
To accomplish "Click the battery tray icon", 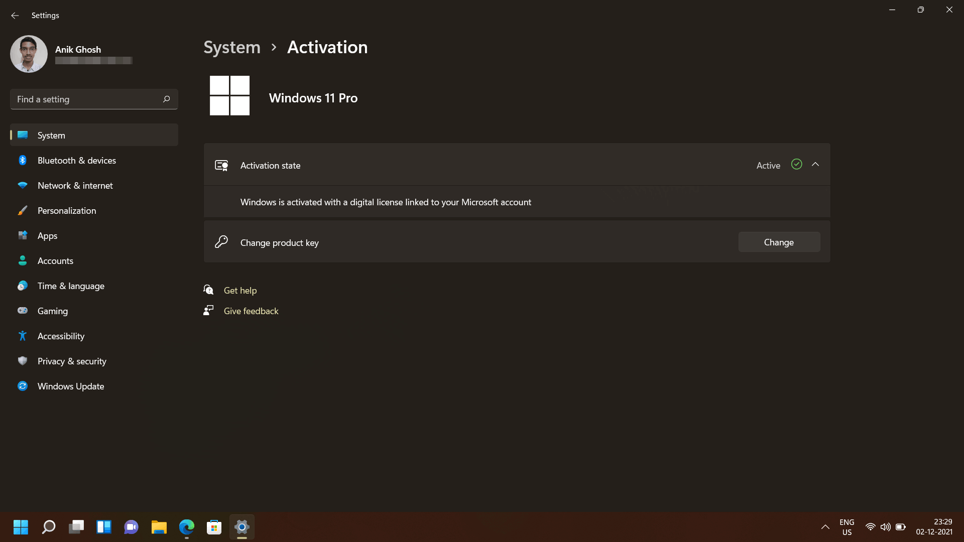I will (901, 527).
